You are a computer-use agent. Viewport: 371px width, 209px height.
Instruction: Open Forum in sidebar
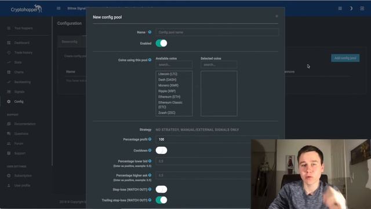[19, 143]
